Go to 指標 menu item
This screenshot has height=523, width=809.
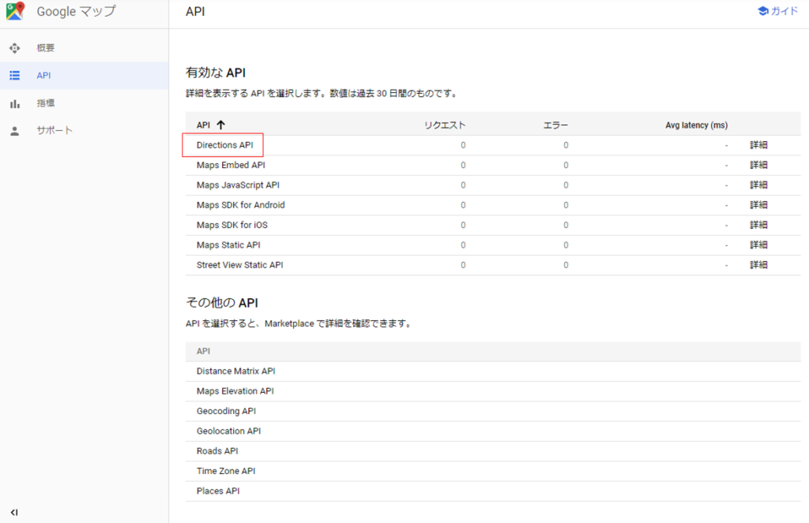(x=45, y=103)
